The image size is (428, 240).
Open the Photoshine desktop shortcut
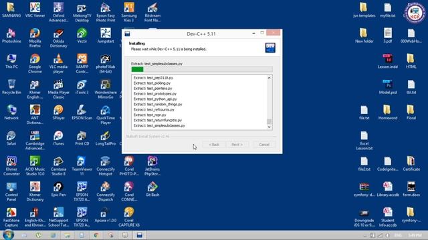tap(11, 35)
